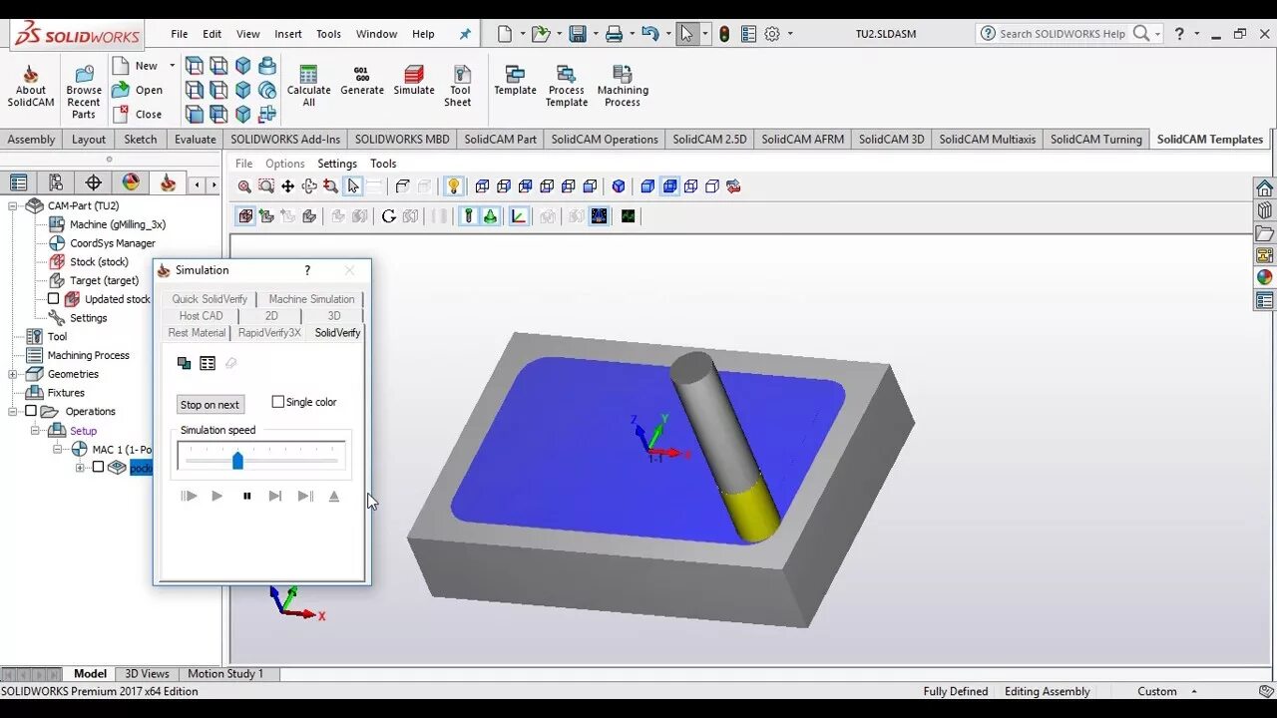Toggle the light bulb icon
This screenshot has width=1277, height=718.
[454, 186]
